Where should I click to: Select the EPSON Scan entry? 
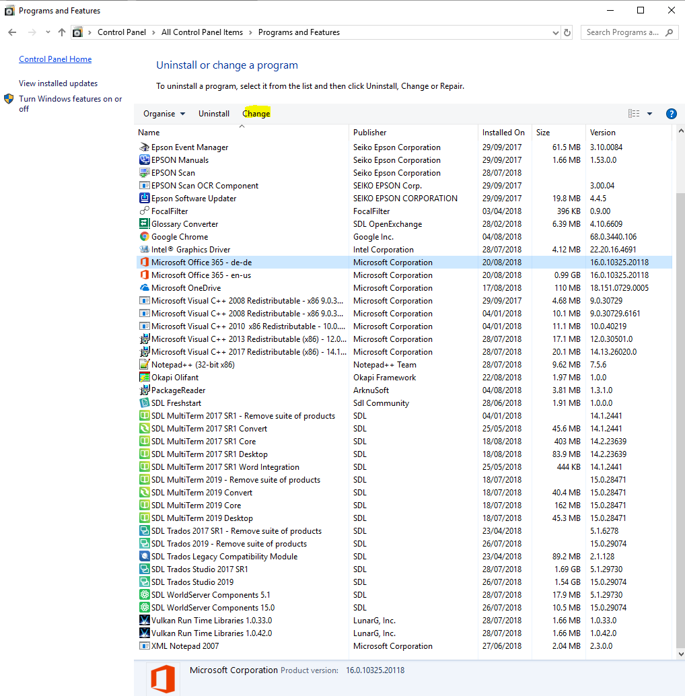[404, 173]
